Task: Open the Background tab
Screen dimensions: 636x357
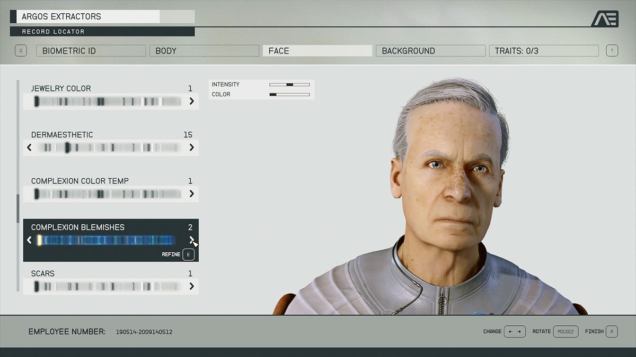Action: click(430, 50)
